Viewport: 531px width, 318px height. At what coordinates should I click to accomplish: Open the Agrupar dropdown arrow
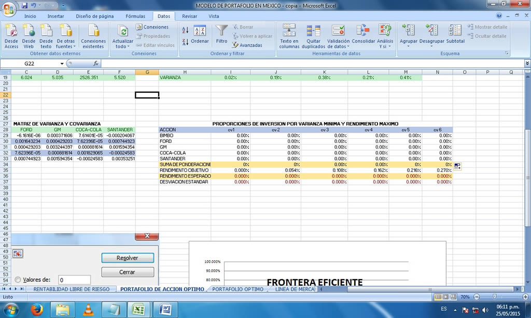[x=408, y=46]
